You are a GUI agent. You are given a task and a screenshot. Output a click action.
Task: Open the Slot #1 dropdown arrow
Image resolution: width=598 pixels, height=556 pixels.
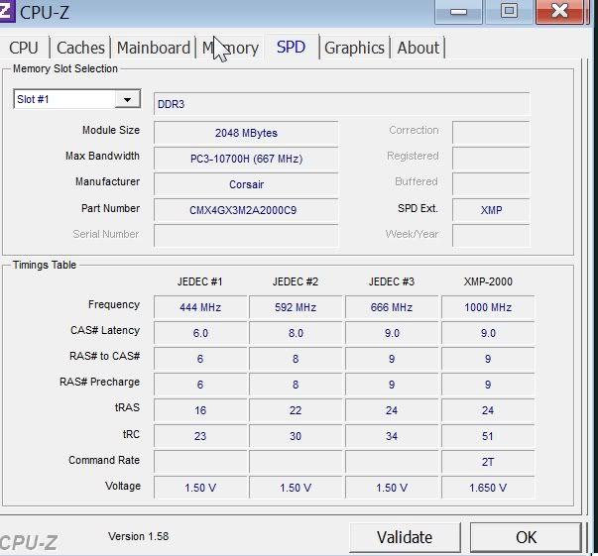pyautogui.click(x=127, y=100)
